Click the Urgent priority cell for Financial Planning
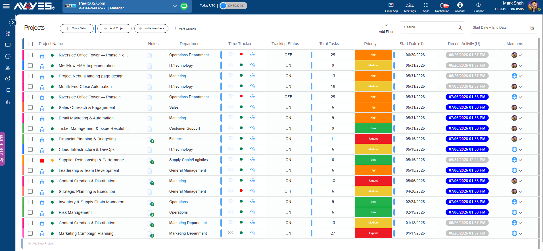Image resolution: width=543 pixels, height=251 pixels. pos(373,139)
